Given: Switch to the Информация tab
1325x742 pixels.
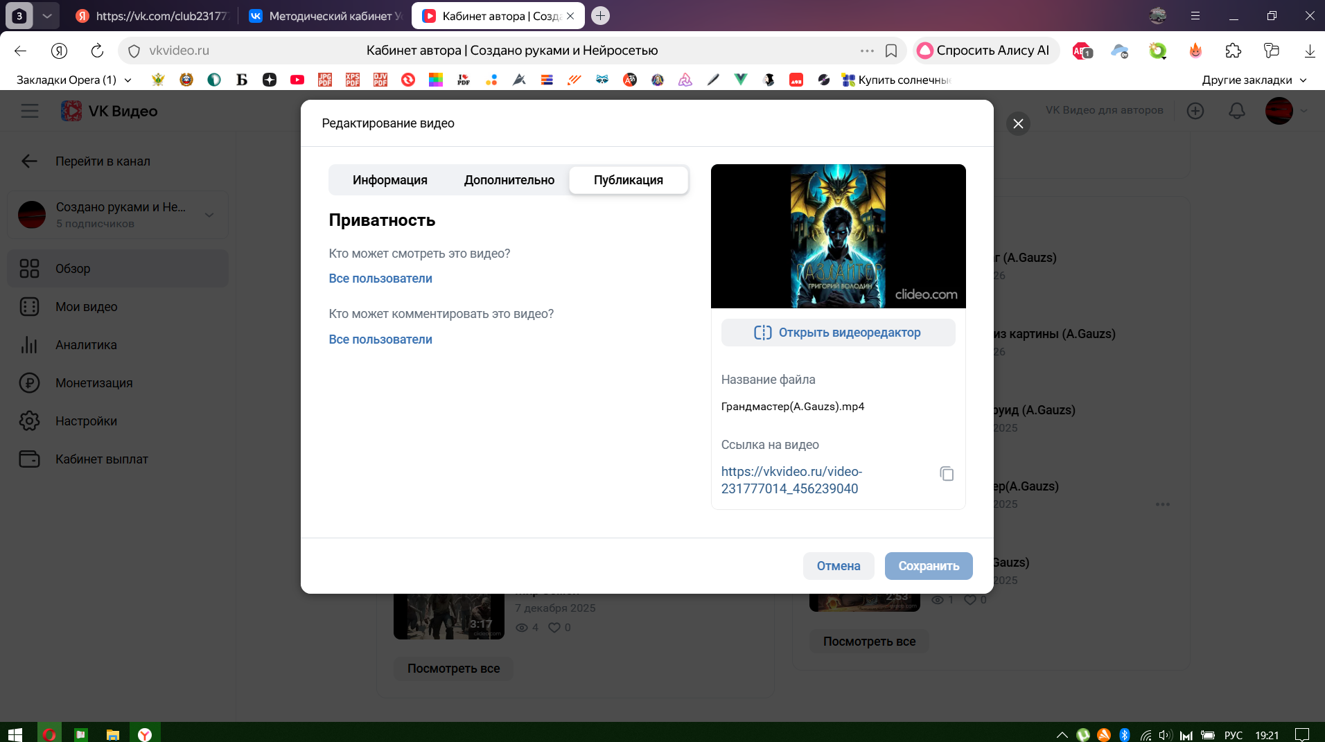Looking at the screenshot, I should click(x=389, y=180).
